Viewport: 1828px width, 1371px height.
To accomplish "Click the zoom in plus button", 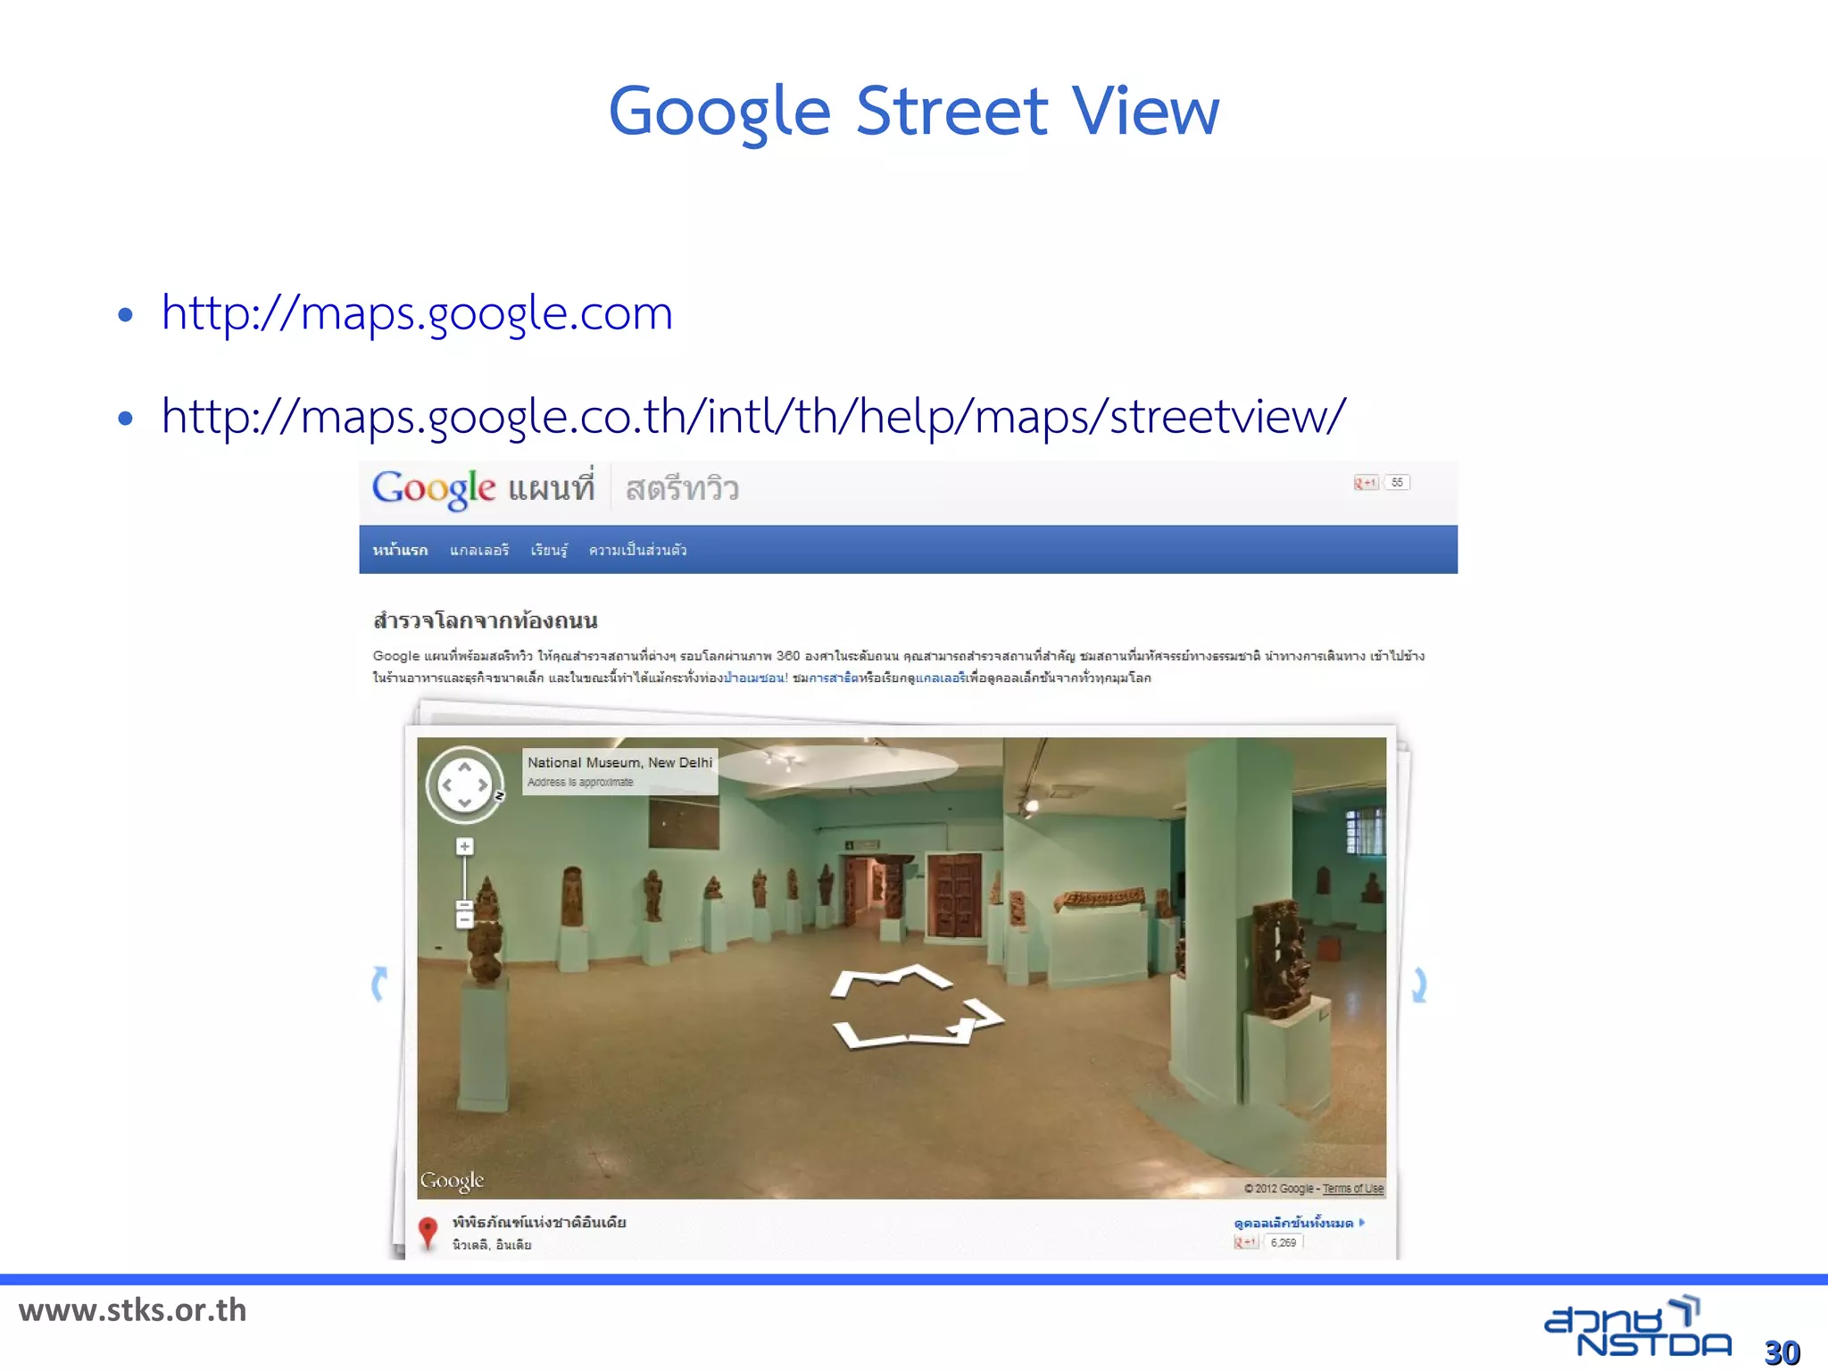I will (x=464, y=846).
